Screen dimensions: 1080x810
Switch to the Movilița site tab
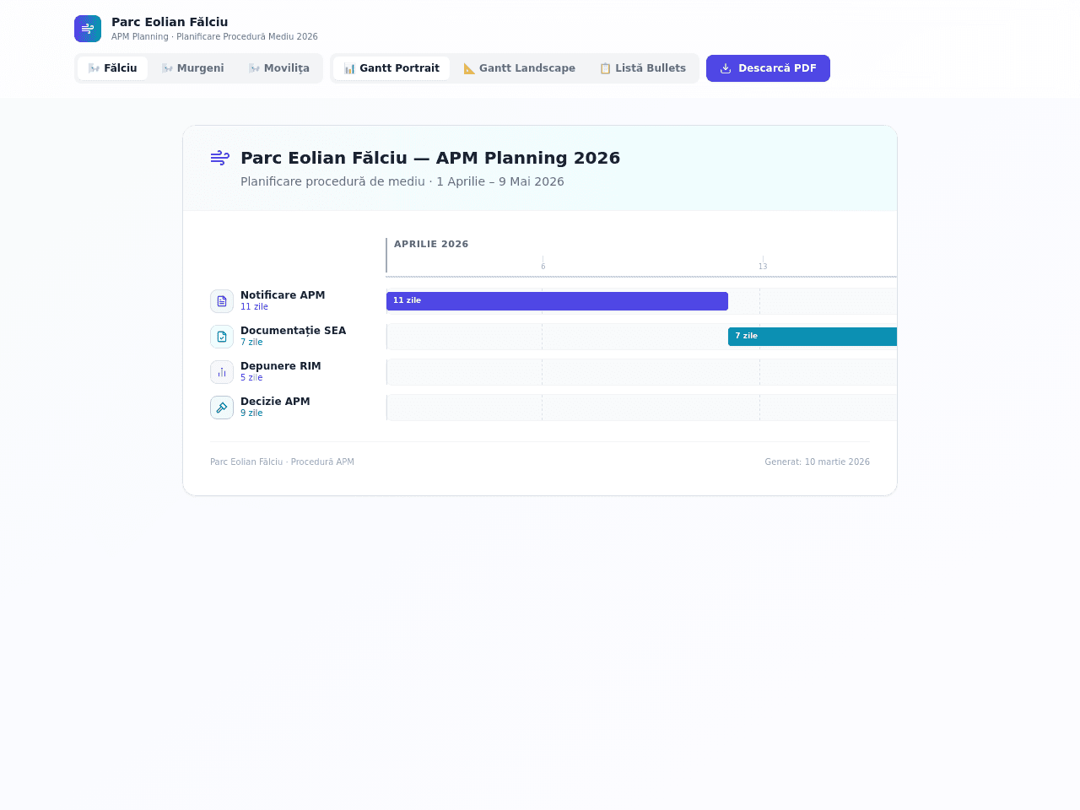point(278,68)
